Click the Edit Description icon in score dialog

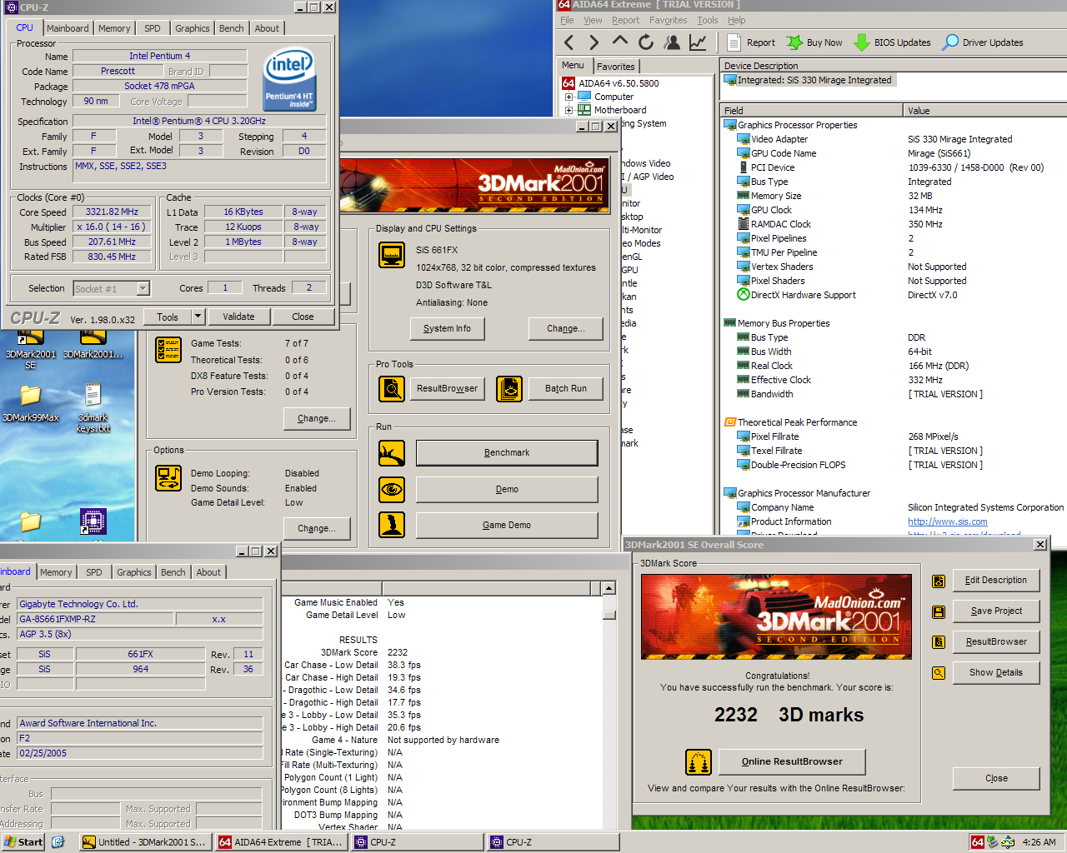[939, 581]
